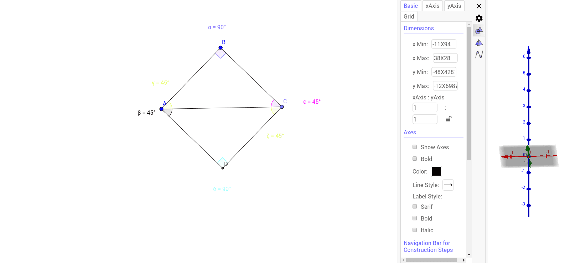
Task: Click the x Min input field
Action: coord(444,44)
